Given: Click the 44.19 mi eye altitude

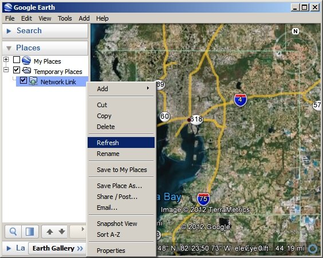Looking at the screenshot, I should (290, 248).
